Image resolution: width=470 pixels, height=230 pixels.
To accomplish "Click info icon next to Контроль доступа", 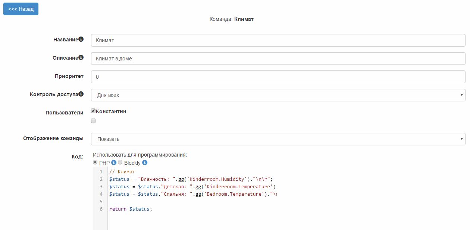I will pyautogui.click(x=81, y=94).
